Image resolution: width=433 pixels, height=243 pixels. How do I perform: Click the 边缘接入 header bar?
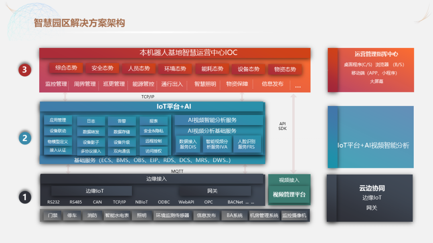152,179
